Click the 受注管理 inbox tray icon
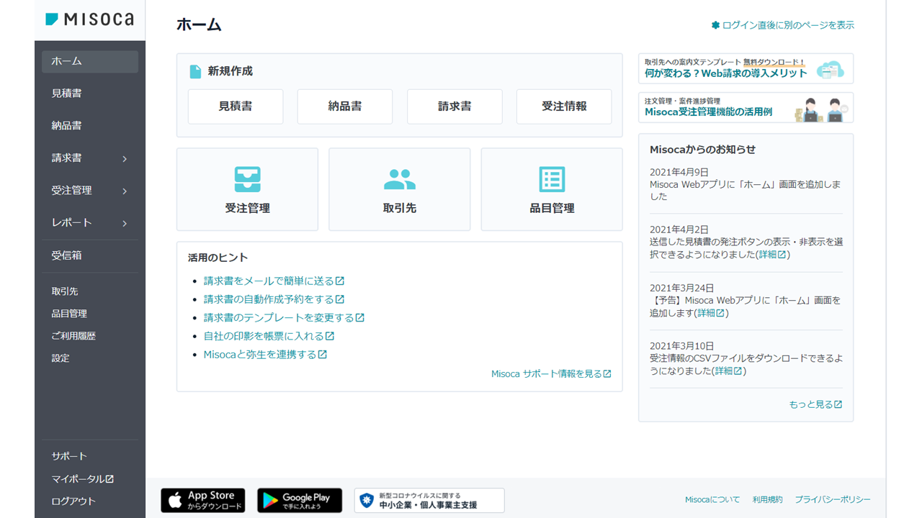 pos(247,179)
